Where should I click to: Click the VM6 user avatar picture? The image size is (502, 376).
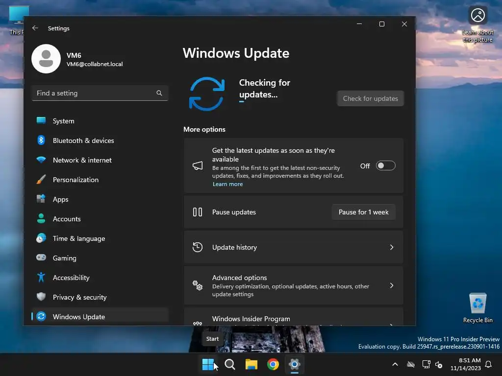(x=46, y=59)
